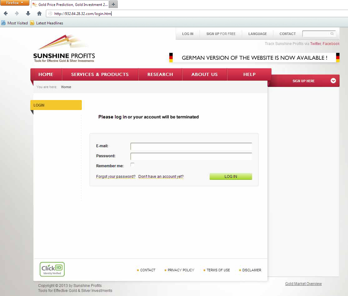Click the E-mail input field
The height and width of the screenshot is (296, 348).
(x=191, y=146)
